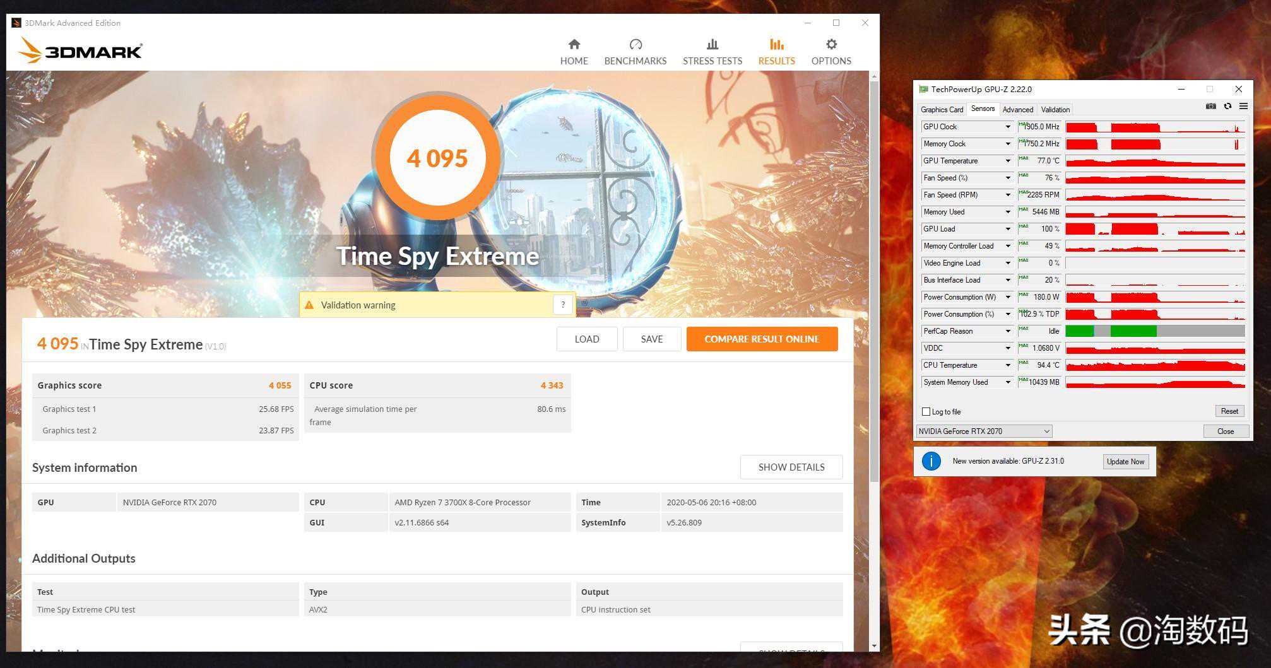The image size is (1271, 668).
Task: Expand the GPU Temperature sensor dropdown
Action: (1008, 161)
